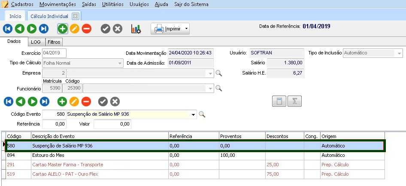Click the calculator icon button
This screenshot has height=186, width=406.
point(279,102)
